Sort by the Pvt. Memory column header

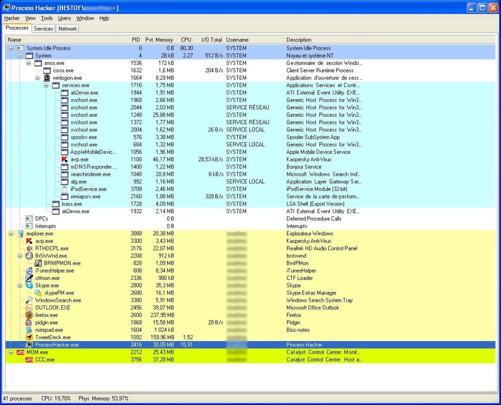point(159,40)
